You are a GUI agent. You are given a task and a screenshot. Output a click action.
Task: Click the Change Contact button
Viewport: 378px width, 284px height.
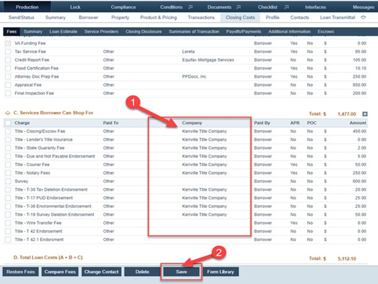click(x=101, y=272)
